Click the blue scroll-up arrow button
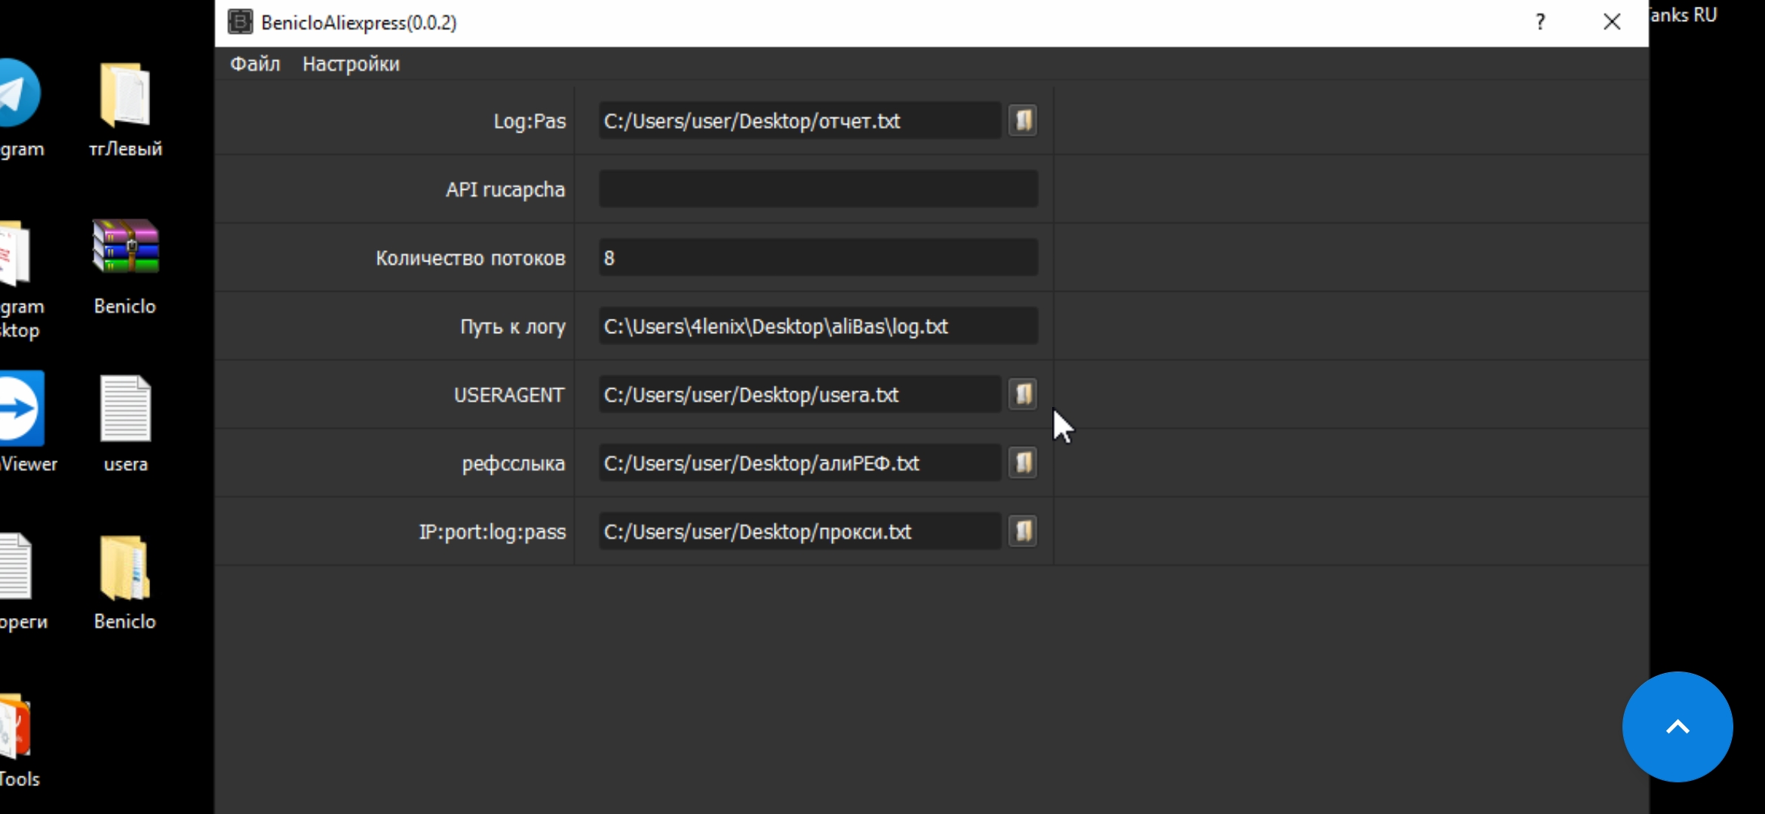Viewport: 1765px width, 814px height. pos(1678,727)
